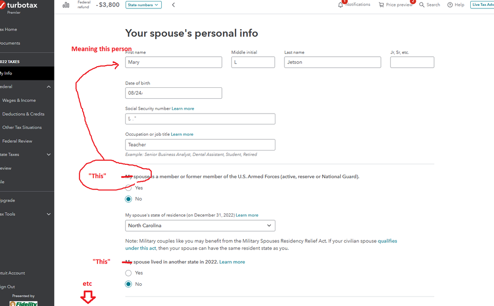Image resolution: width=494 pixels, height=306 pixels.
Task: Go to Wages & Income in sidebar
Action: point(19,100)
